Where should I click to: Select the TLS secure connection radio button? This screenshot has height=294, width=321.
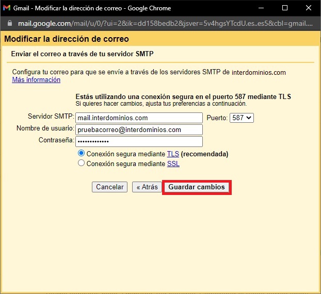pos(81,153)
